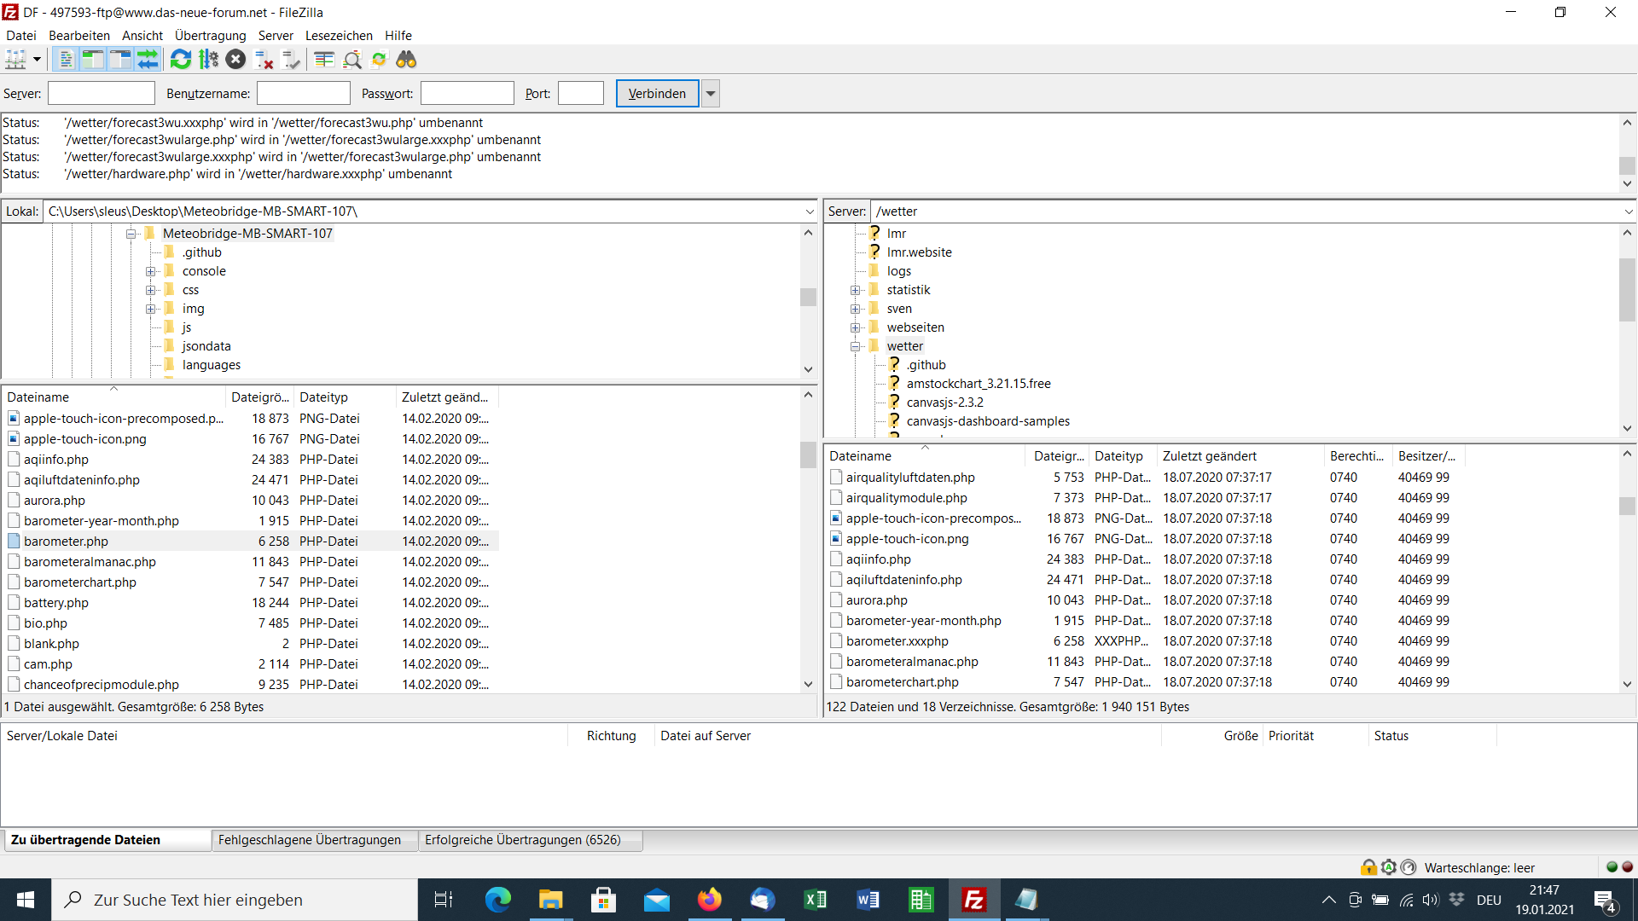Select remote file airqualitymodule.php
This screenshot has height=921, width=1638.
coord(1143,498)
